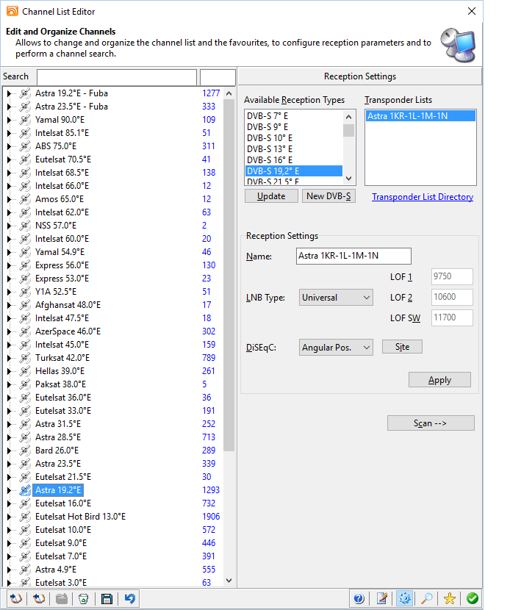Expand the Eutelsat Hot Bird 13.0°E node

(9, 517)
